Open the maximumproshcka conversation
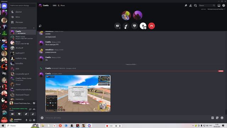227x128 pixels. point(23,90)
